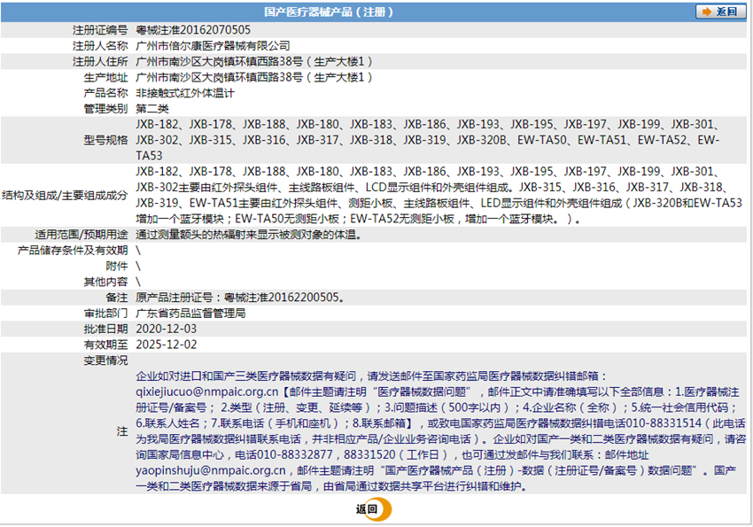Click the 批准日期 label
The width and height of the screenshot is (753, 527).
[105, 329]
